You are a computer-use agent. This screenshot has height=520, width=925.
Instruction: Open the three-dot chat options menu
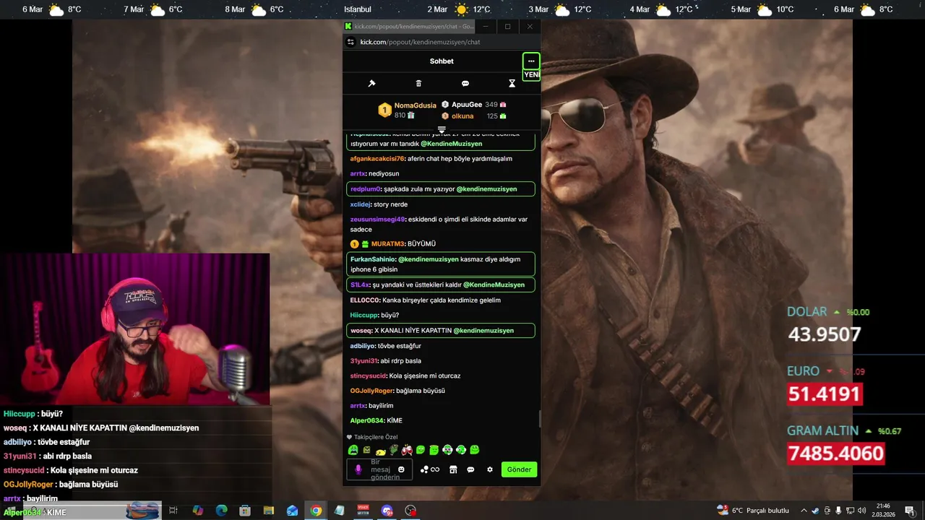click(531, 61)
